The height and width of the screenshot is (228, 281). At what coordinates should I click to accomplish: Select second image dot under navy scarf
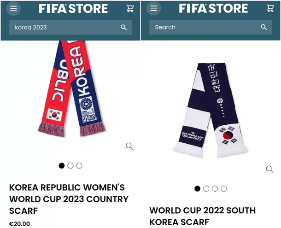[x=206, y=188]
